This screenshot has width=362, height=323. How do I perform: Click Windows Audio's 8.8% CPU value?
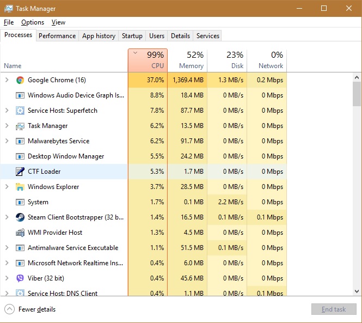pos(157,95)
